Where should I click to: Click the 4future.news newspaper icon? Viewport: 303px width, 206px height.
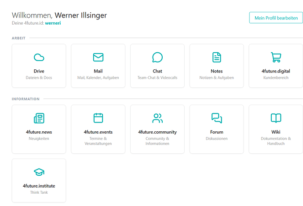pos(39,118)
